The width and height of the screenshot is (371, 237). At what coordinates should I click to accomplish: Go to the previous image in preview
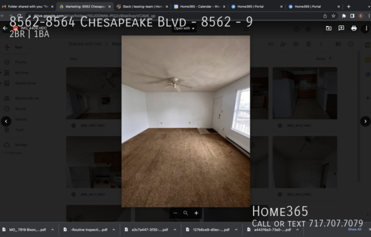6,121
